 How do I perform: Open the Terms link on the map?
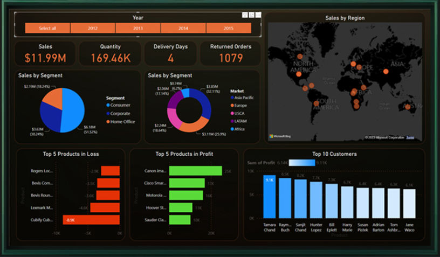point(411,137)
